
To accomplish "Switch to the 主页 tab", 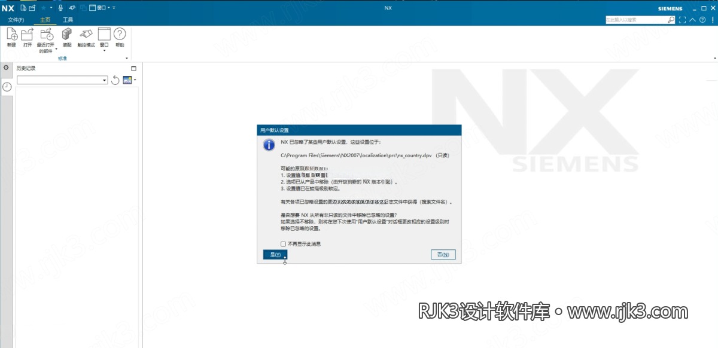I will click(45, 20).
